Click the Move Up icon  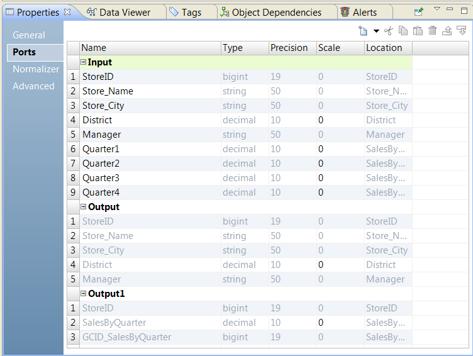coord(447,30)
